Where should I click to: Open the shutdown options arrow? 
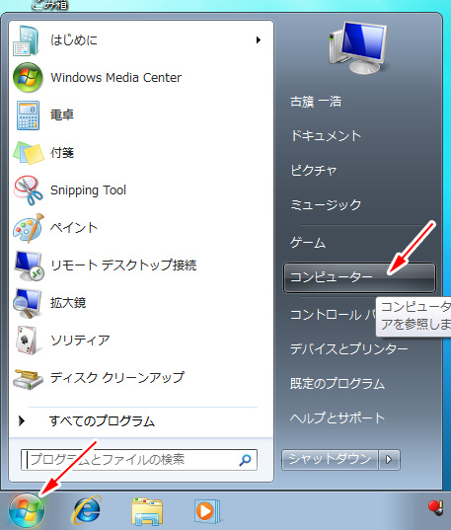pyautogui.click(x=389, y=459)
